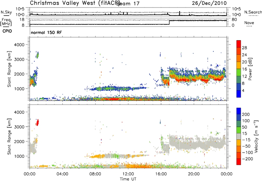The height and width of the screenshot is (181, 262).
Task: Click the "Nave" legend label
Action: pyautogui.click(x=249, y=23)
